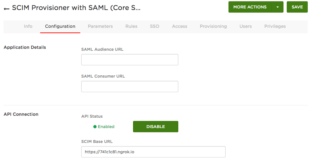Go to the Rules tab

click(x=131, y=27)
